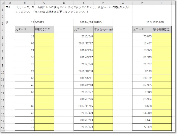Select the column B header
Screen dimensions: 177x134
[x=25, y=2]
